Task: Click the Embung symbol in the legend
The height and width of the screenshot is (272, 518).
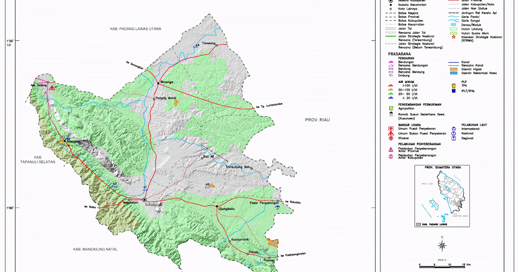Action: [391, 75]
